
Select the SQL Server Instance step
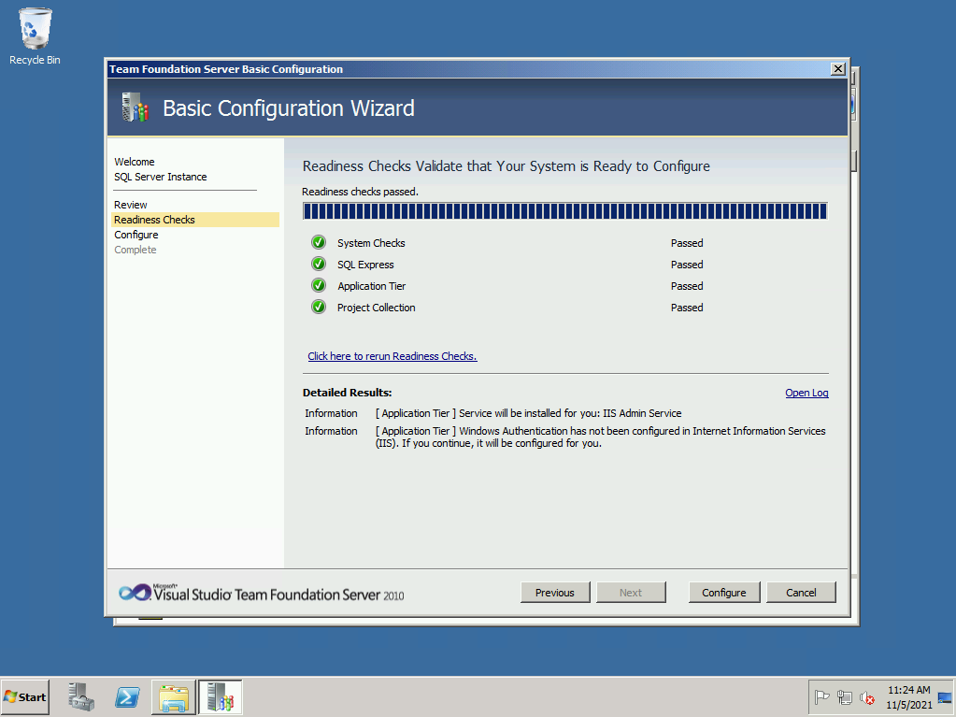161,177
